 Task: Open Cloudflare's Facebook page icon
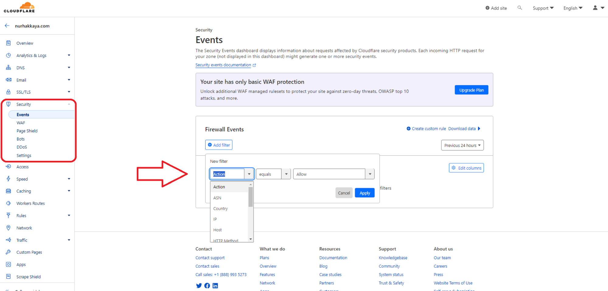click(x=207, y=286)
